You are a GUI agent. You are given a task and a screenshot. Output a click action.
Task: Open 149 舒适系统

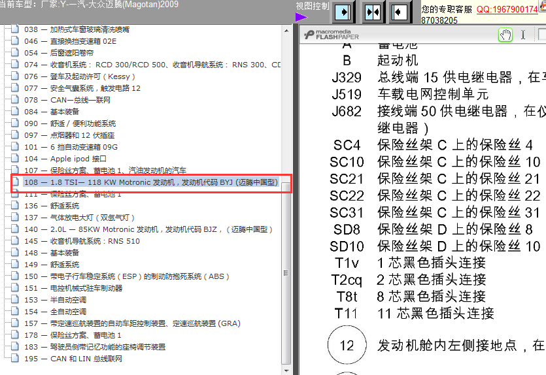click(52, 265)
